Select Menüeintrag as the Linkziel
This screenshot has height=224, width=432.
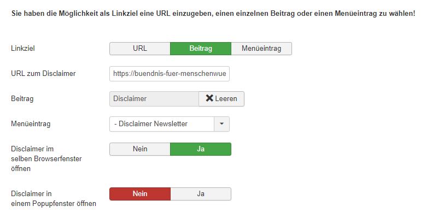pyautogui.click(x=261, y=49)
